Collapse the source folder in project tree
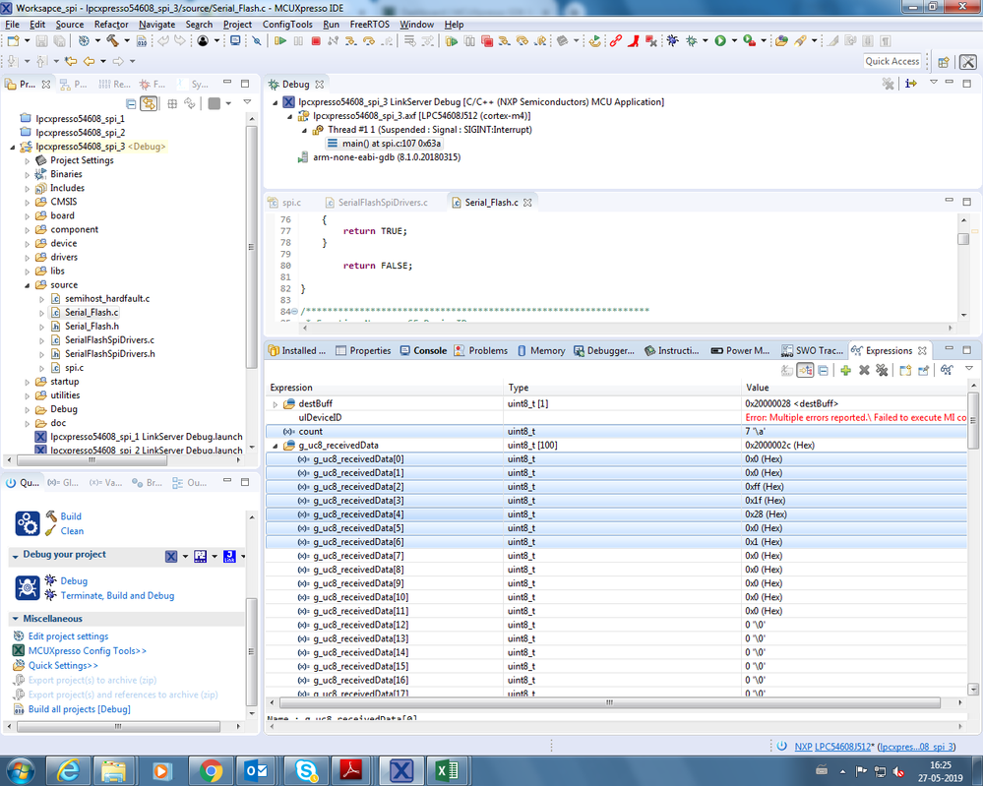The height and width of the screenshot is (786, 983). [27, 285]
